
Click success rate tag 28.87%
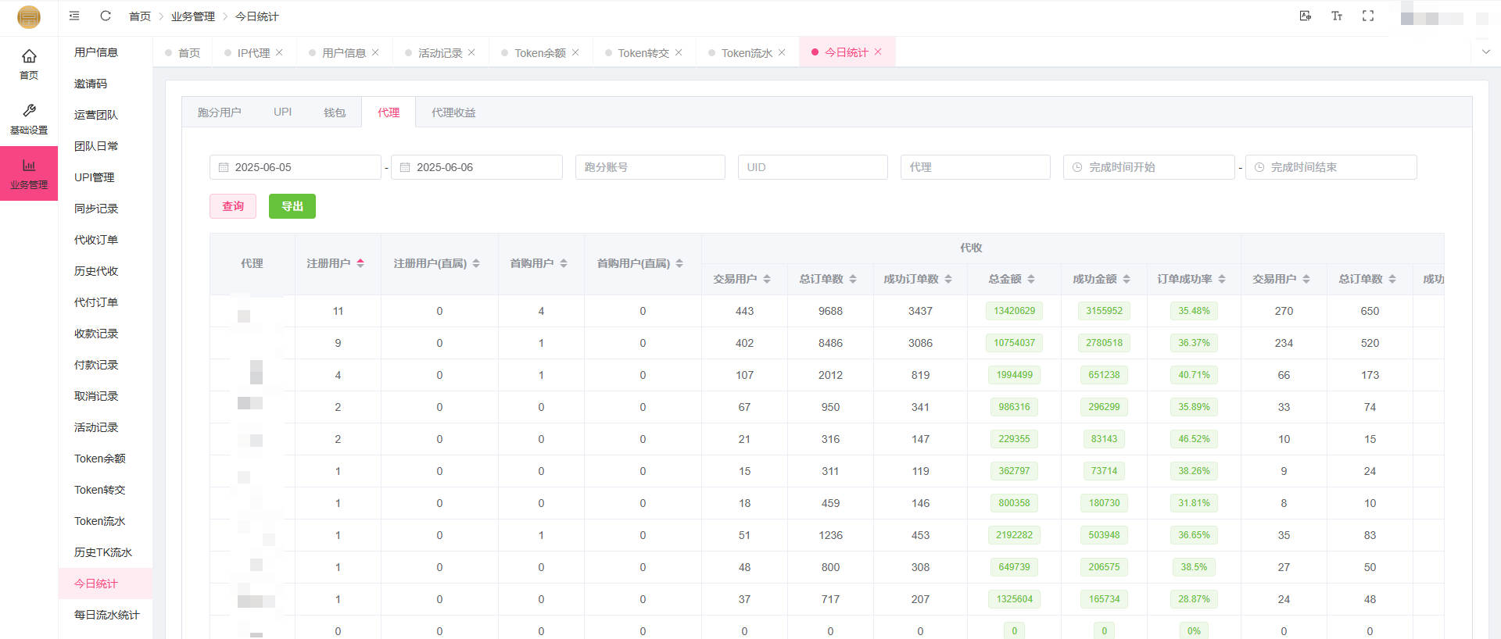click(1194, 599)
